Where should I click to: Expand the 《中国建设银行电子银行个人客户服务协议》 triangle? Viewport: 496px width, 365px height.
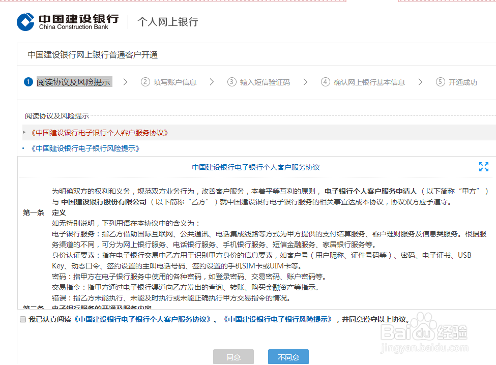[24, 132]
